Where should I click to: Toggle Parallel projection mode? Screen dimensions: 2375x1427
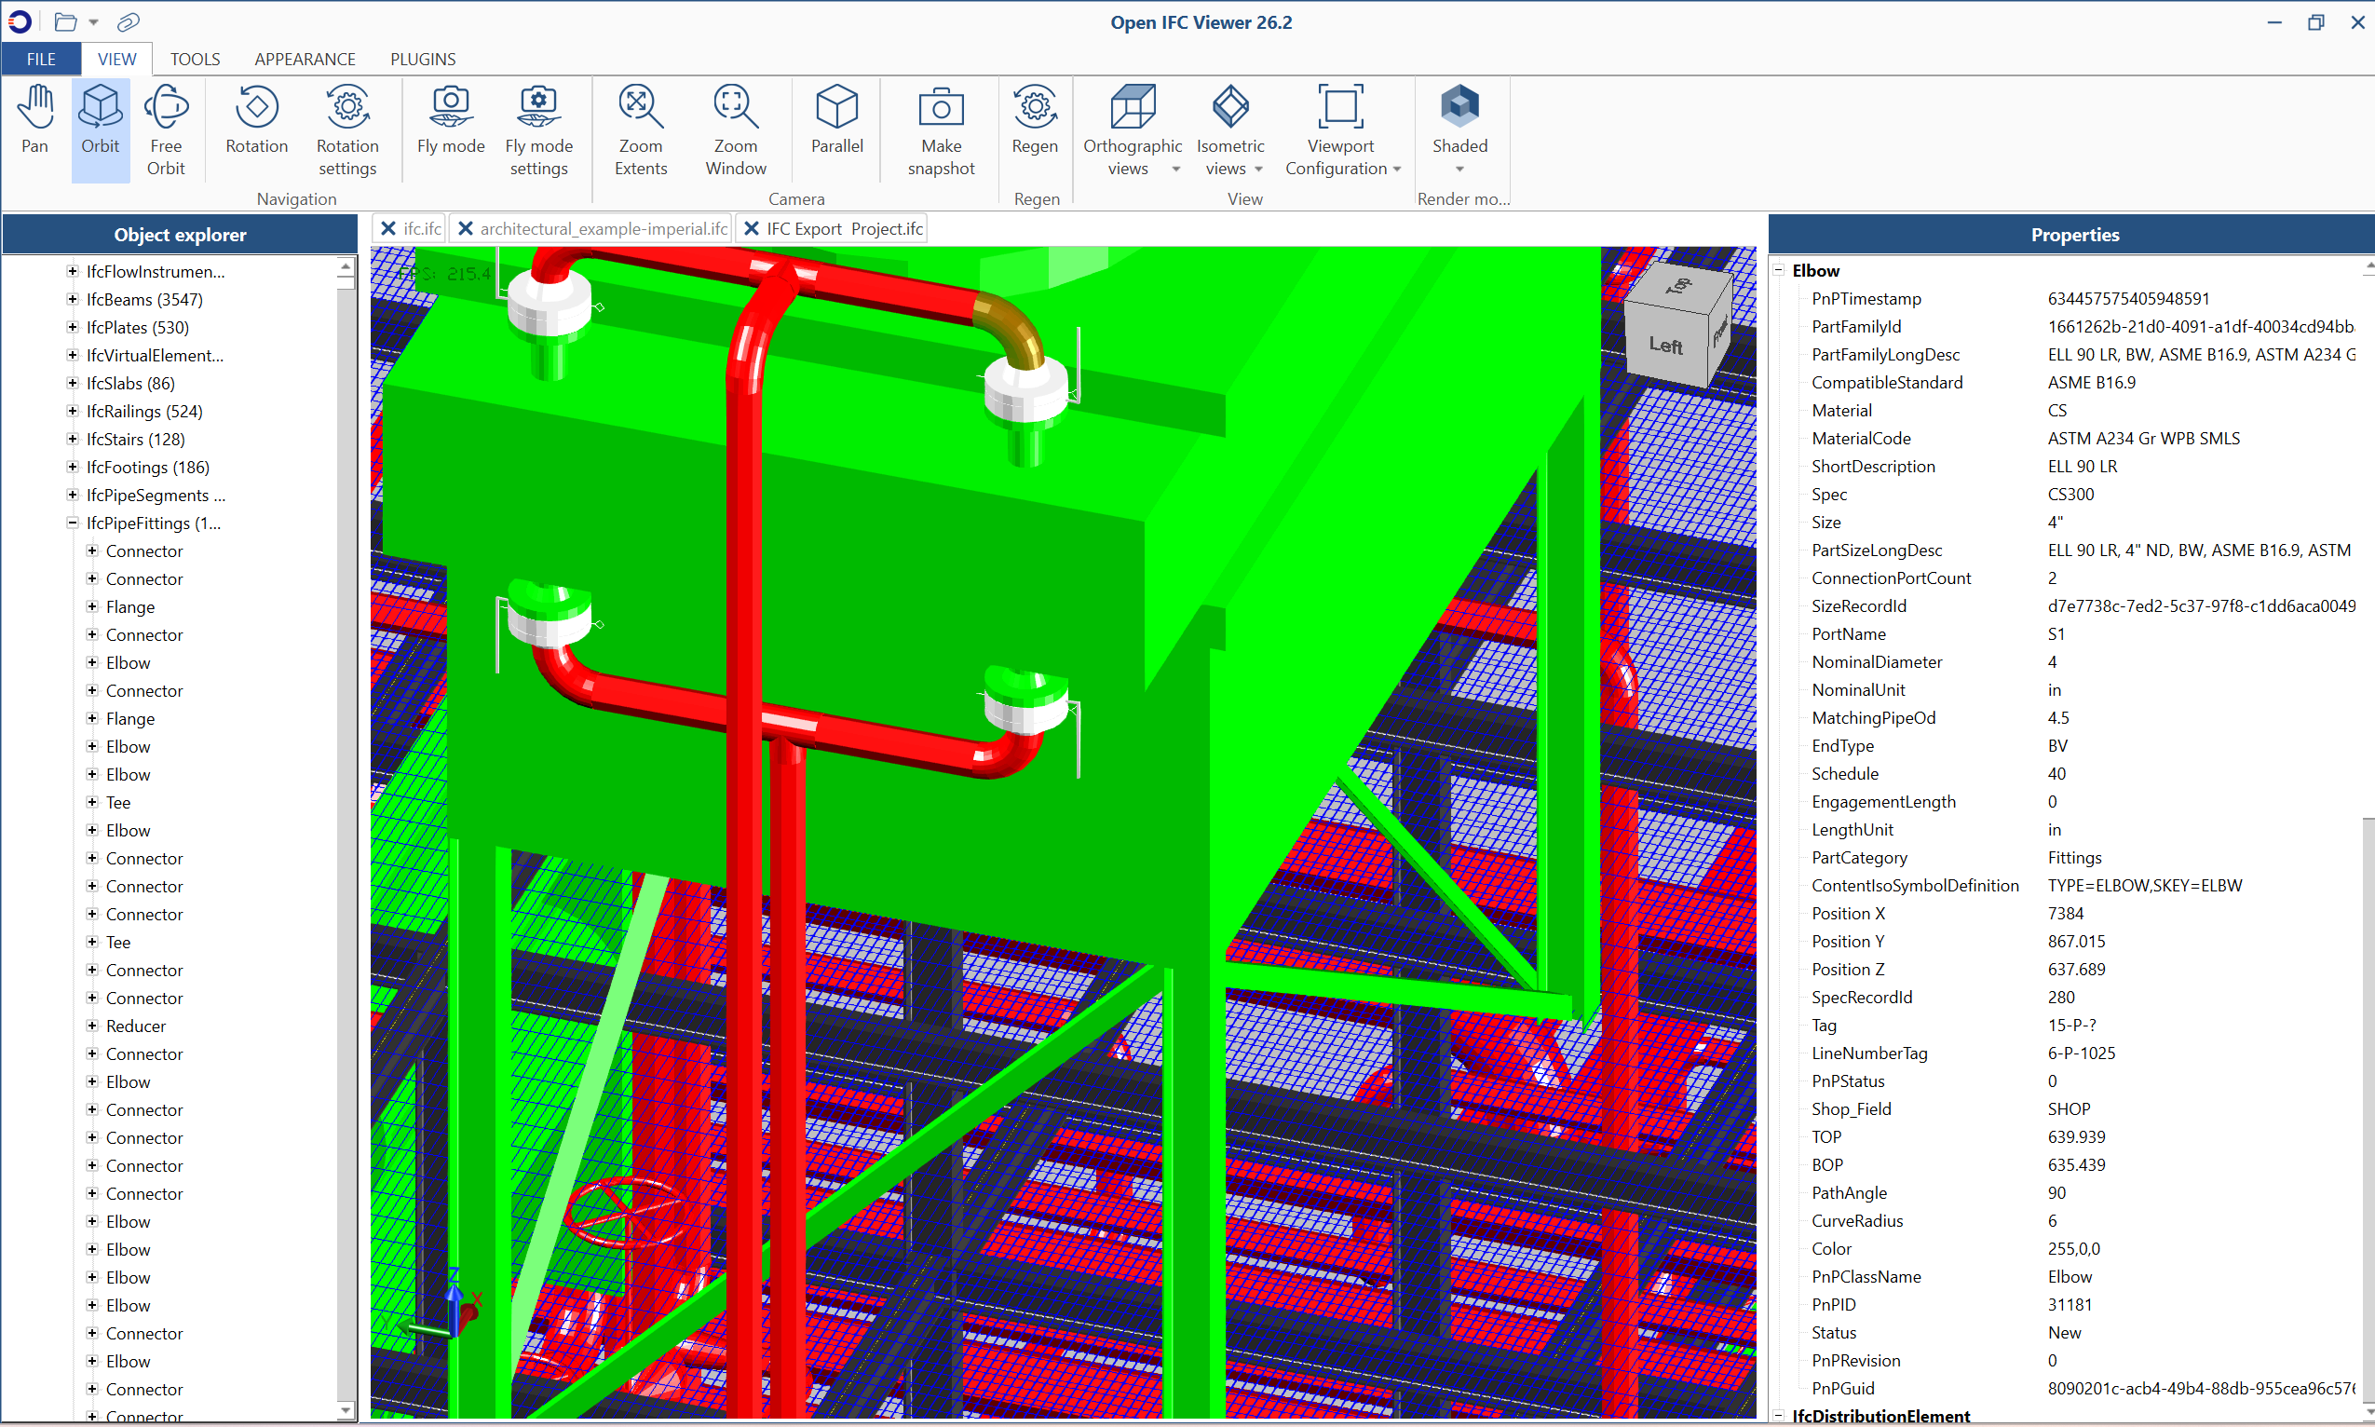(x=836, y=122)
